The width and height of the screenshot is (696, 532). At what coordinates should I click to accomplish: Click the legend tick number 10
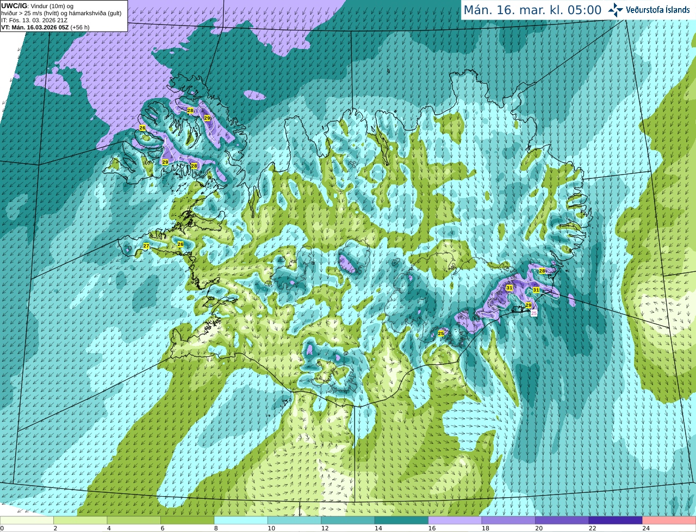coord(271,528)
